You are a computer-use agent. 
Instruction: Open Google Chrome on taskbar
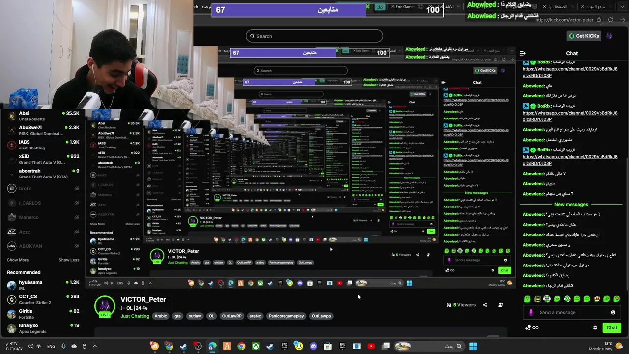241,346
